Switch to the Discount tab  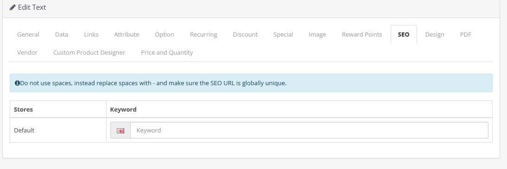pyautogui.click(x=245, y=34)
